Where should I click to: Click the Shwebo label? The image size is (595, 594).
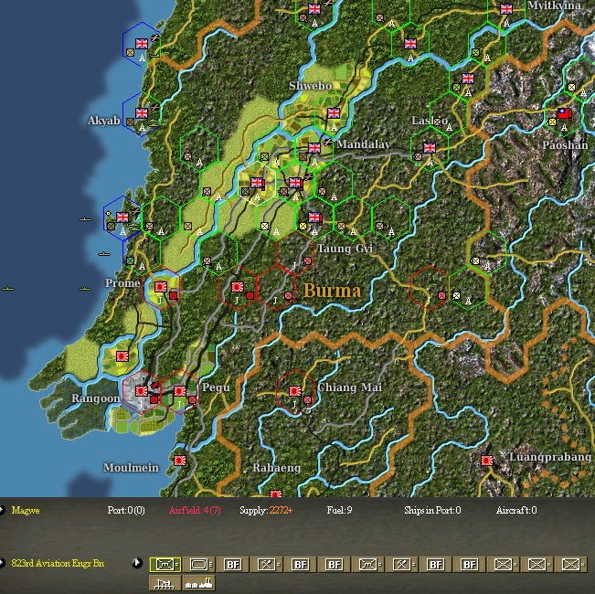coord(311,86)
